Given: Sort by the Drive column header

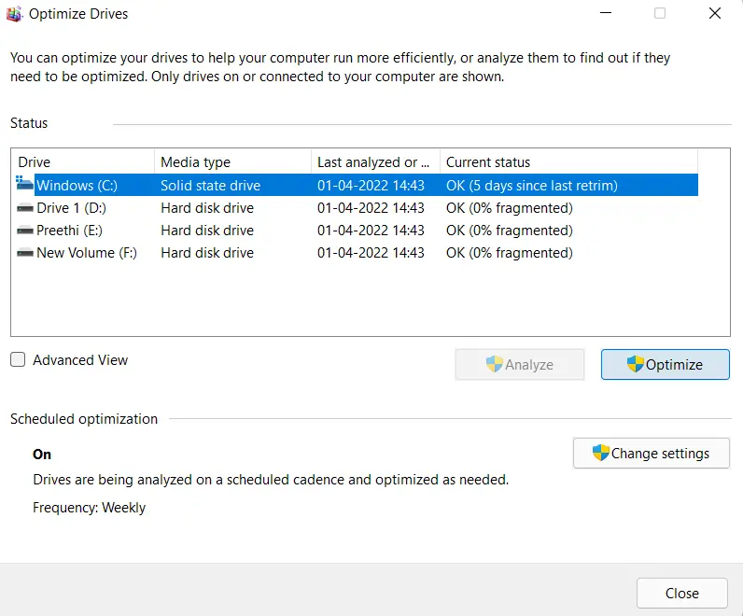Looking at the screenshot, I should (83, 162).
